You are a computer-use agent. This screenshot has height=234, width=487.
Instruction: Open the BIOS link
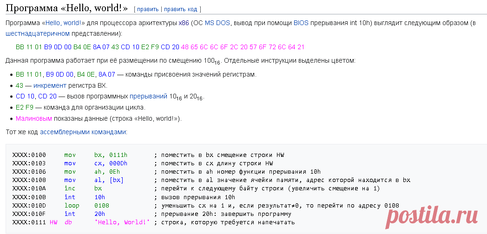(x=301, y=23)
